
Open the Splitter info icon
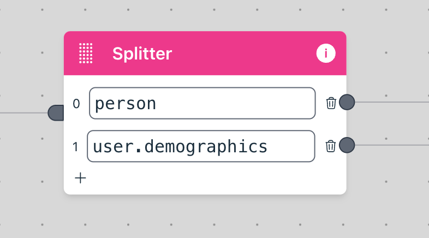(326, 53)
